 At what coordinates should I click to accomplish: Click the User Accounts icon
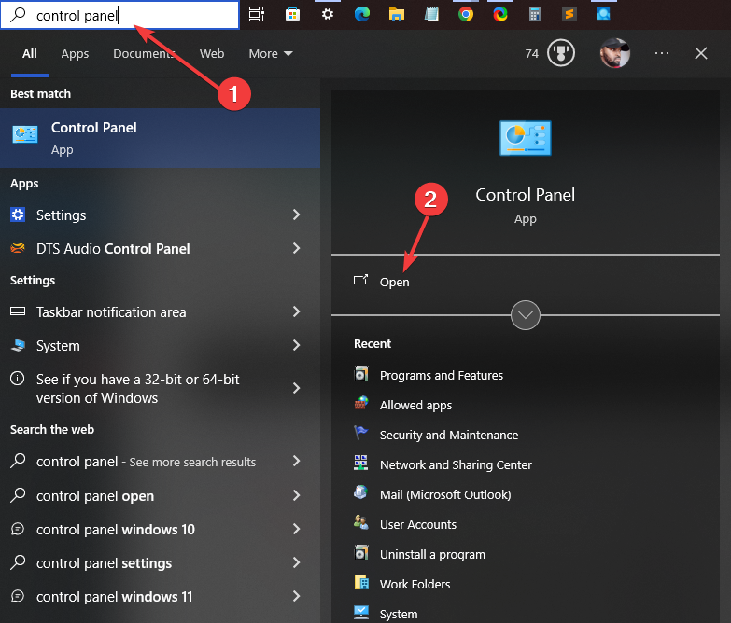(361, 522)
